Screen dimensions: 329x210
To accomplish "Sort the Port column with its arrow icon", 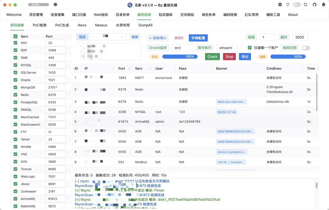I will click(x=129, y=69).
